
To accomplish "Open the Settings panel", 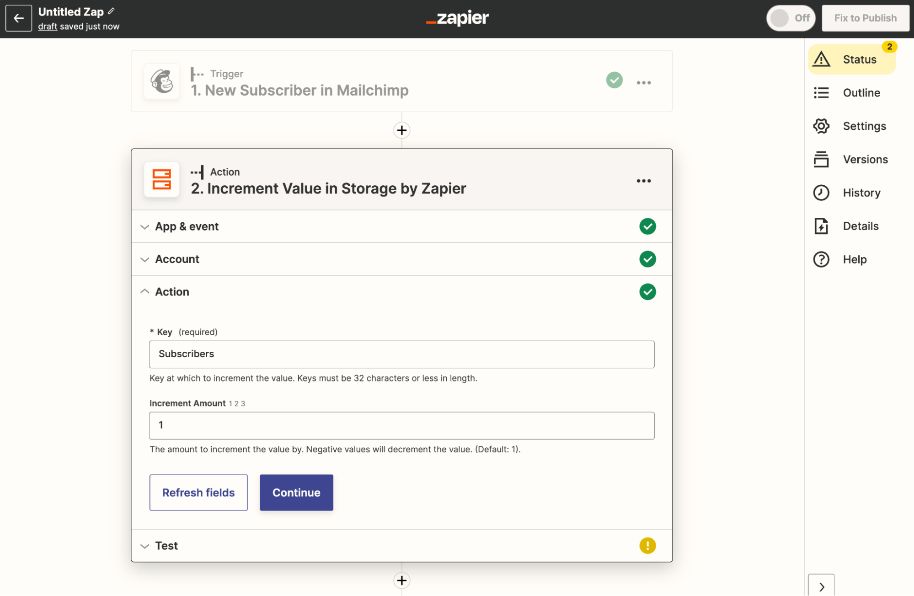I will point(852,126).
